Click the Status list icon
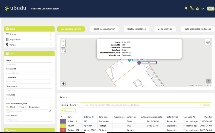This screenshot has height=133, width=215. 7,34
